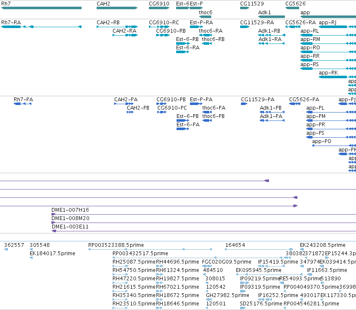Image resolution: width=356 pixels, height=310 pixels.
Task: Select the EK243208.5prime label
Action: click(323, 245)
